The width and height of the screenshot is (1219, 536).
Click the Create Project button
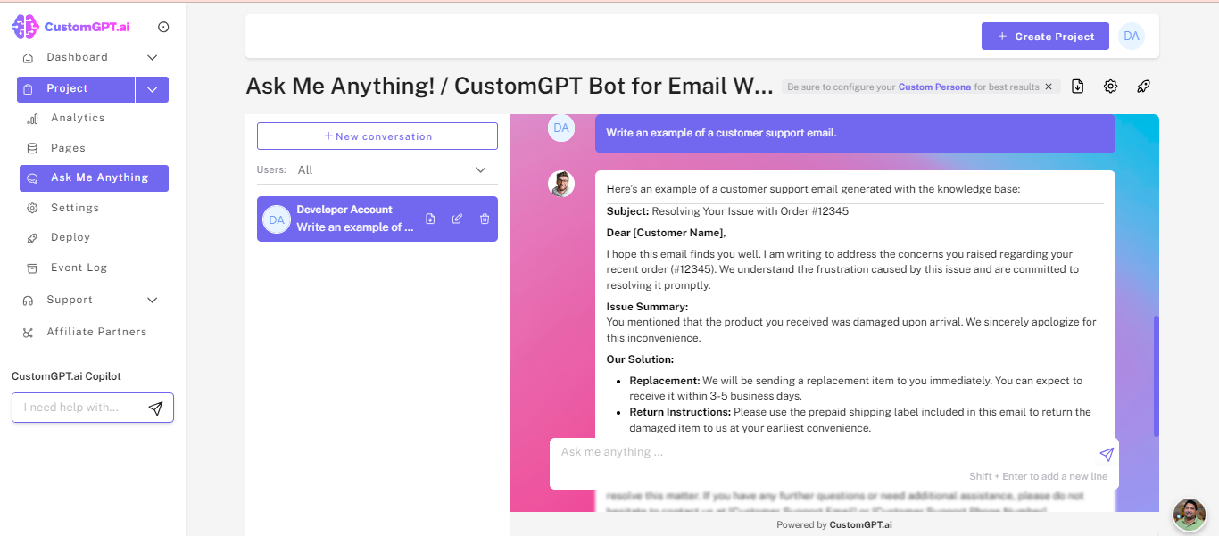pyautogui.click(x=1045, y=36)
